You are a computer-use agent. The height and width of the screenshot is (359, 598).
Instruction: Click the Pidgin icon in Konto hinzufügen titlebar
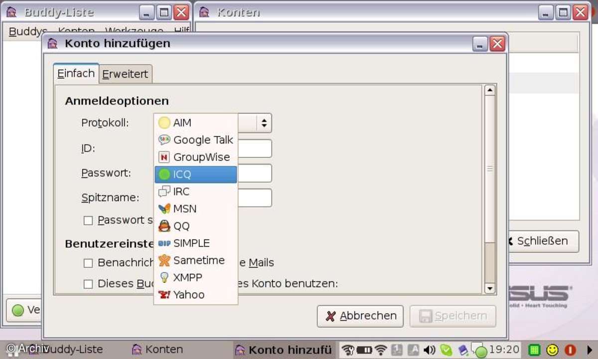click(x=52, y=44)
